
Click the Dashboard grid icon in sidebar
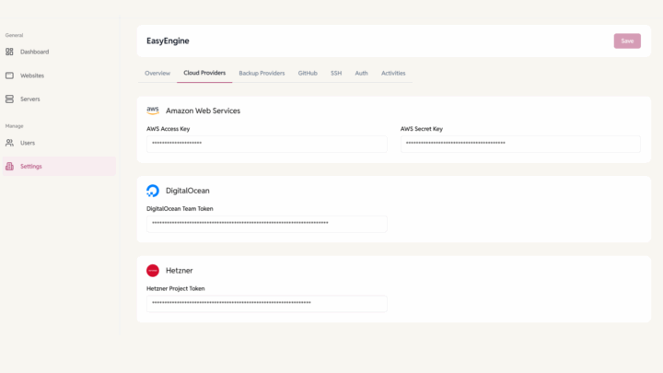point(9,52)
